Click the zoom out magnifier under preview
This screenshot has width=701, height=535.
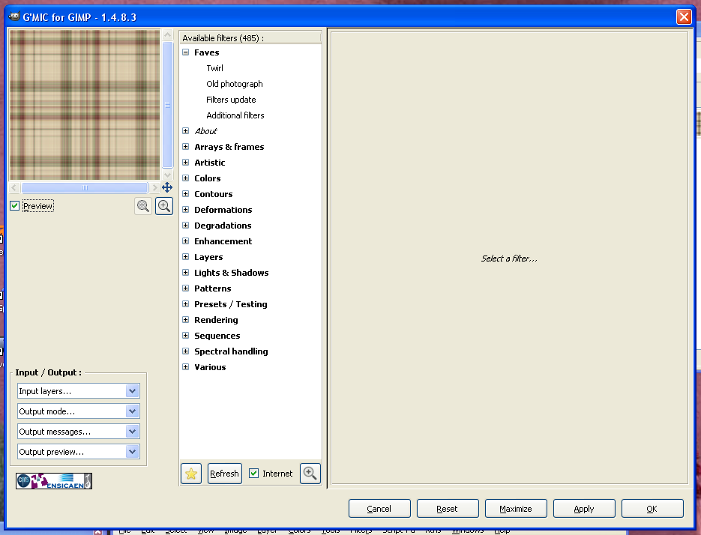tap(143, 206)
